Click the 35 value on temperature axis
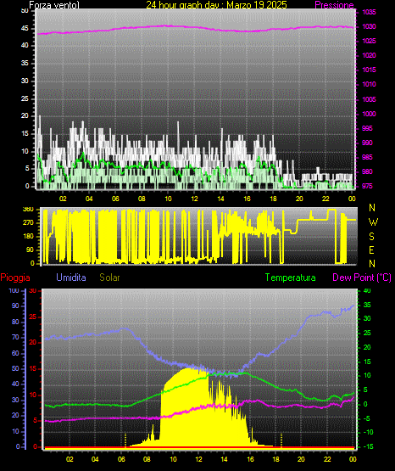The image size is (395, 471). [367, 305]
